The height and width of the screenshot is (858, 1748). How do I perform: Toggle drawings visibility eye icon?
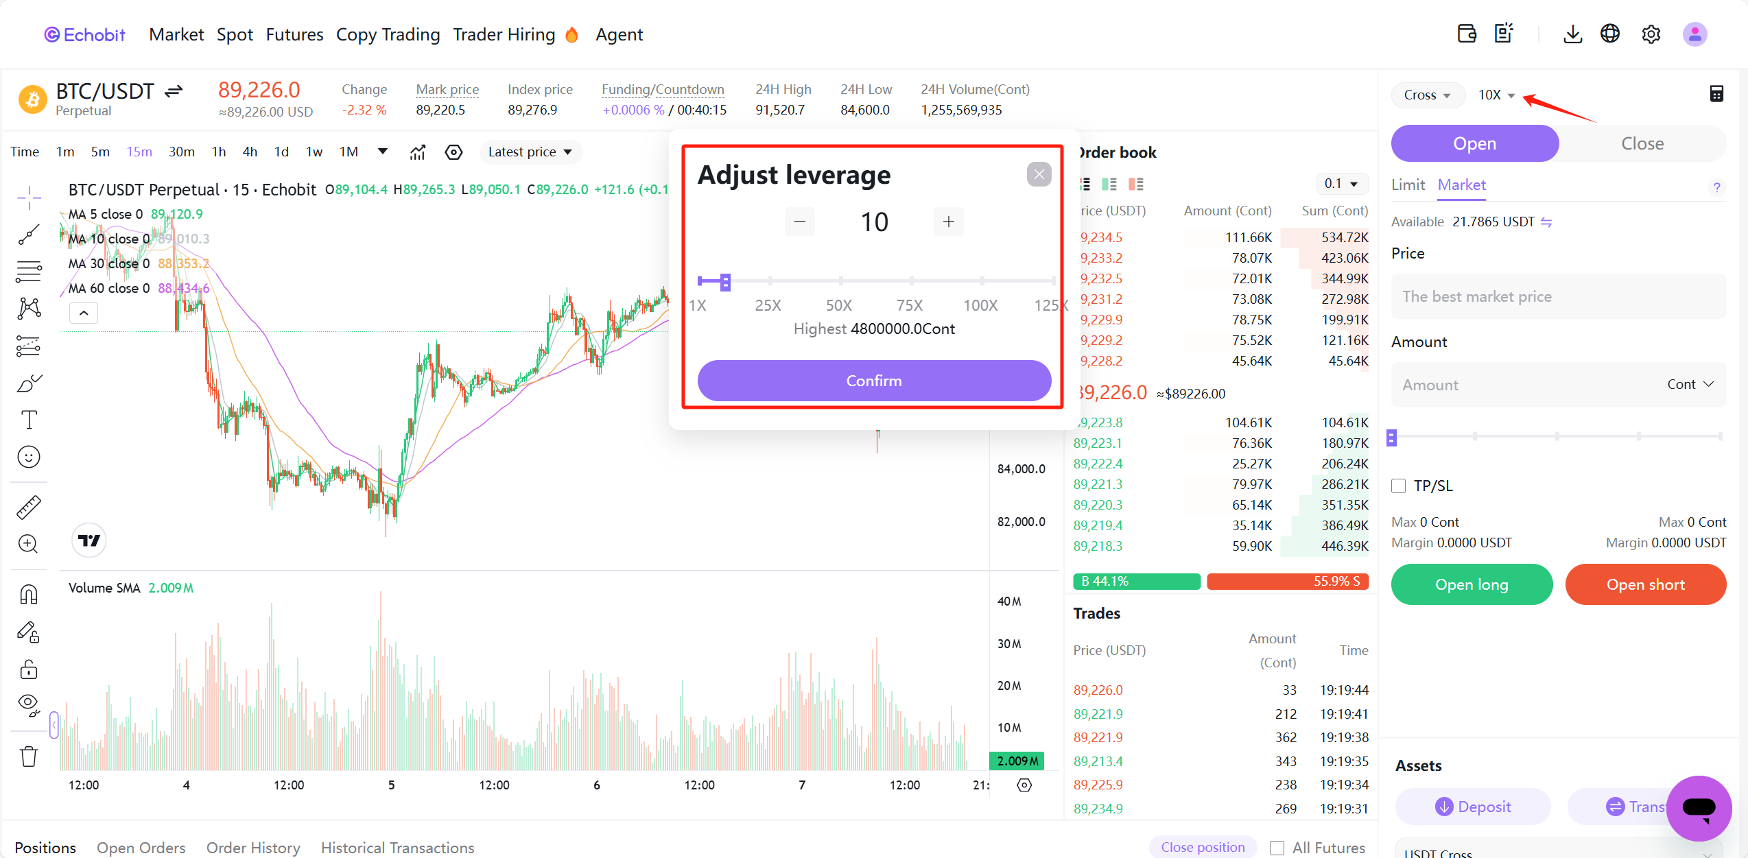click(x=29, y=704)
